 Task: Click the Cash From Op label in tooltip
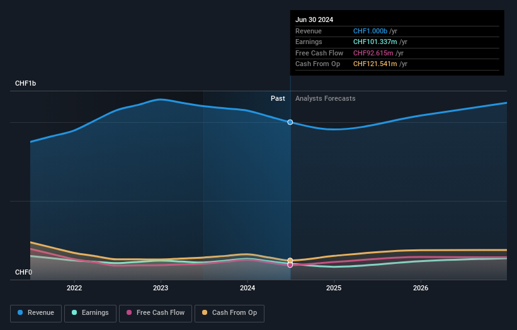coord(317,64)
